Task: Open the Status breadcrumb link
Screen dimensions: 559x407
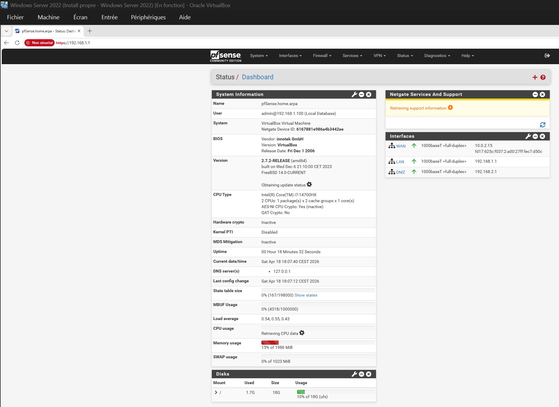Action: tap(225, 77)
